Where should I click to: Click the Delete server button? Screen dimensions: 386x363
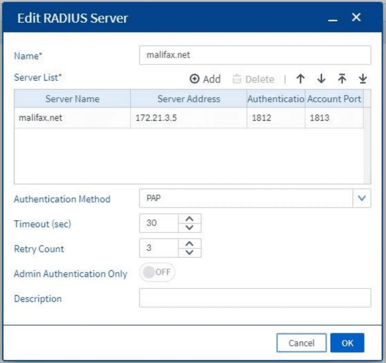pos(253,79)
